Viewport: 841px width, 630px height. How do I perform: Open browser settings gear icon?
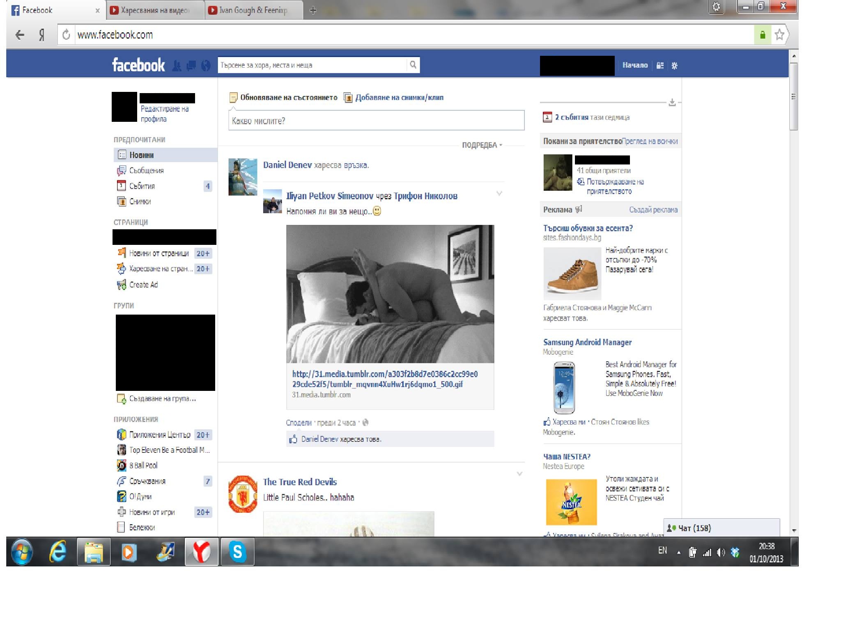[x=716, y=7]
